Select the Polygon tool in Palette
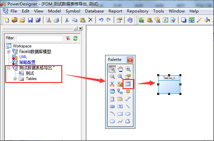This screenshot has width=214, height=141. (128, 121)
